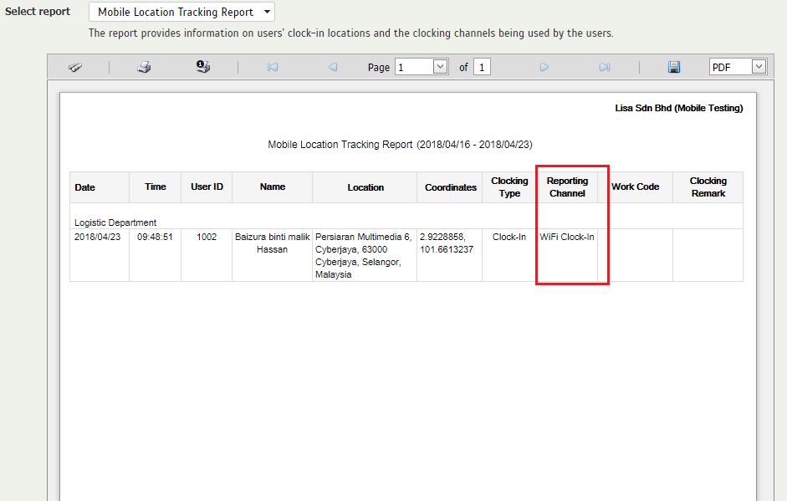Click the save/export floppy disk icon
This screenshot has height=501, width=787.
pos(674,67)
